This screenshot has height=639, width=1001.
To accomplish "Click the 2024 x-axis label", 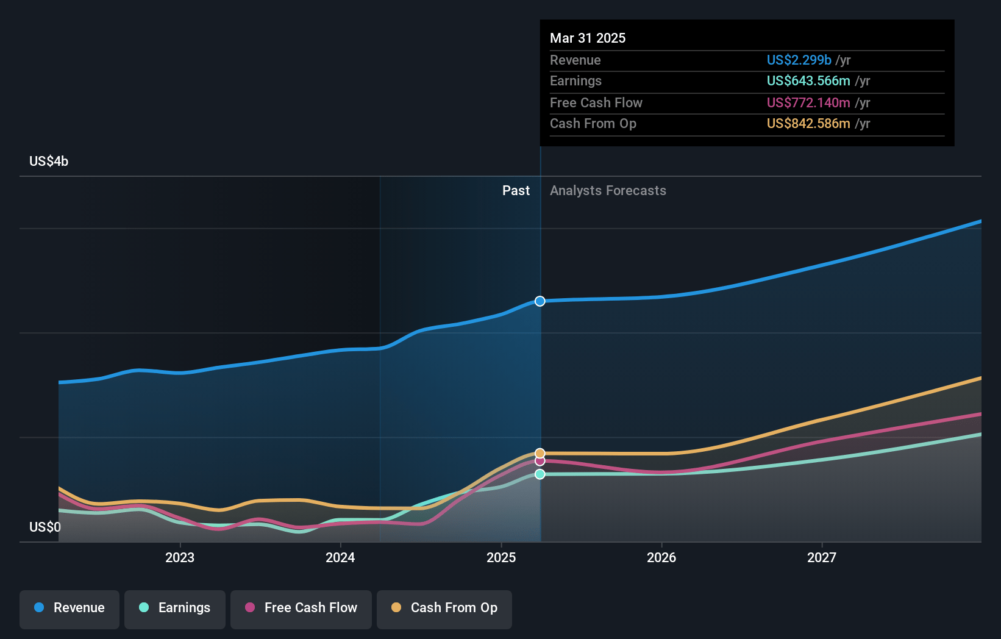I will tap(340, 557).
